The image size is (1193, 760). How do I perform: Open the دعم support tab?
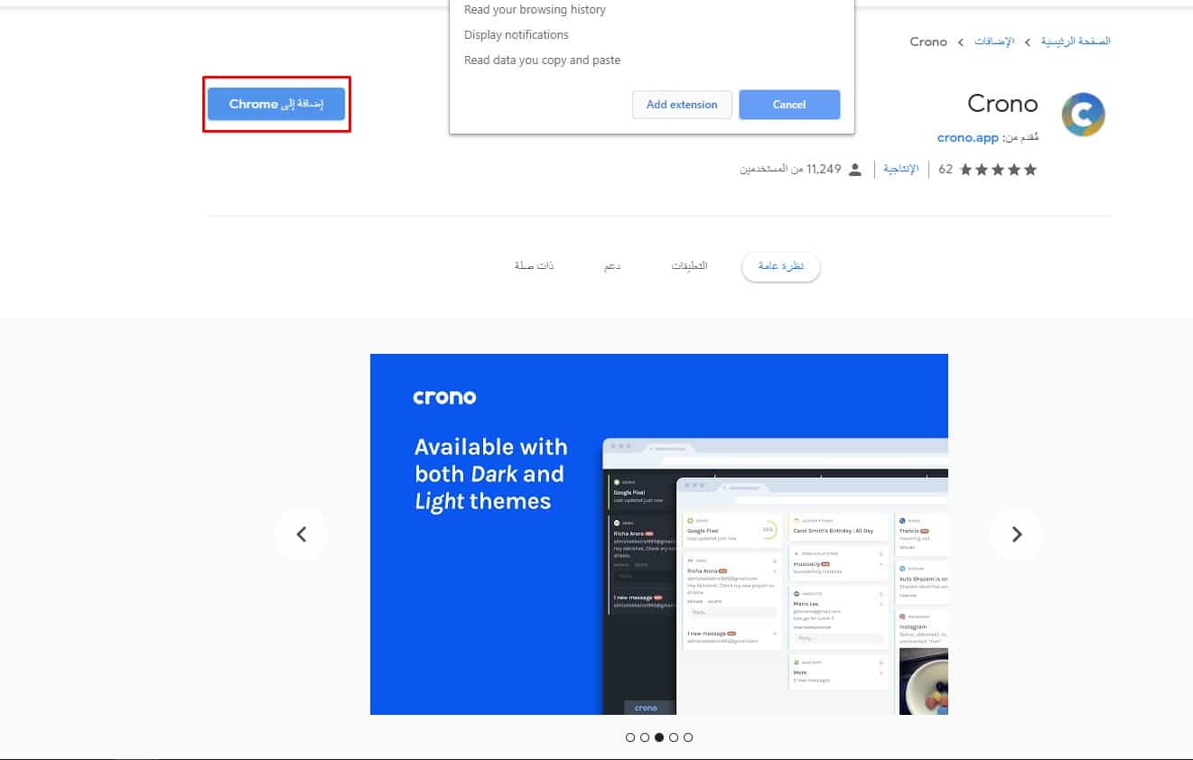click(x=612, y=267)
